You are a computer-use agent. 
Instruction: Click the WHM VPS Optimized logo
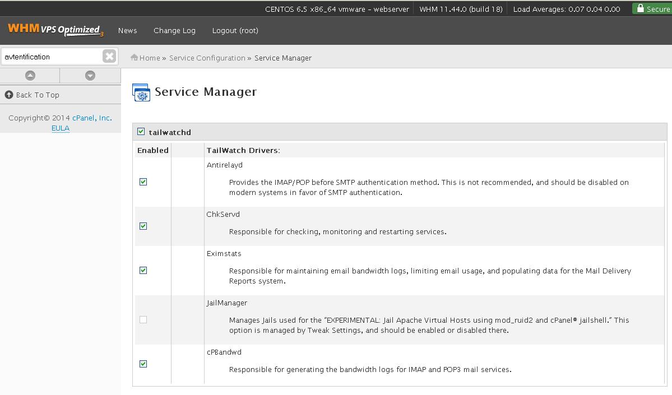[55, 30]
